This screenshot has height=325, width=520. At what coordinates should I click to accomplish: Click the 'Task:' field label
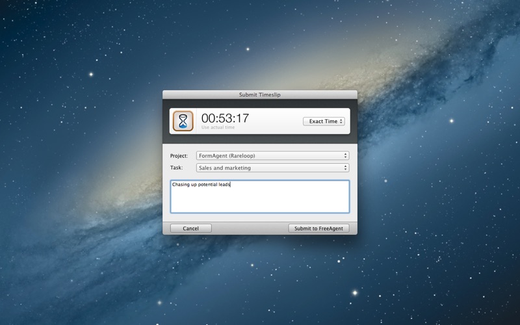(x=176, y=168)
